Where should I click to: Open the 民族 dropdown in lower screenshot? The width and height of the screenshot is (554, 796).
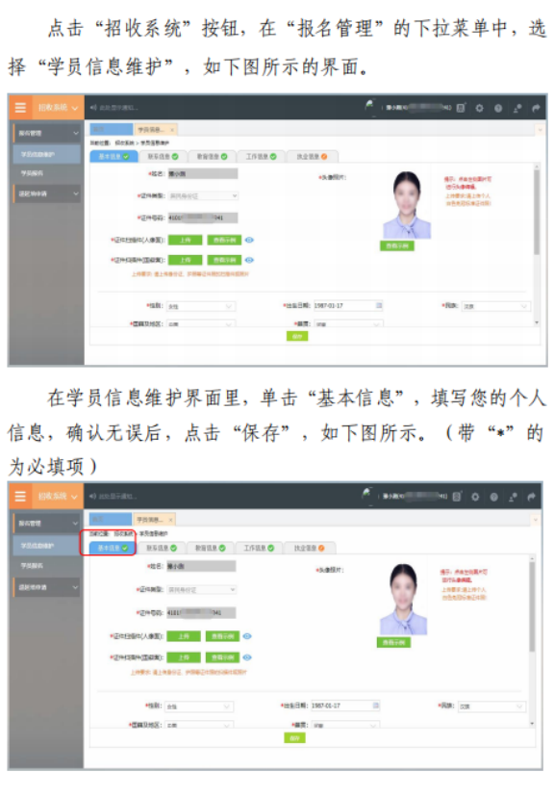coord(492,706)
